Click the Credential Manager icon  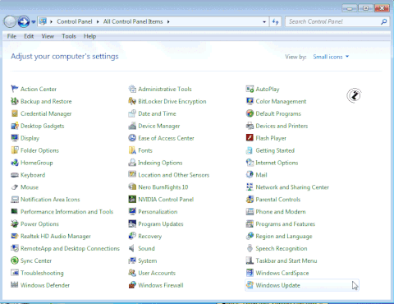tap(15, 113)
